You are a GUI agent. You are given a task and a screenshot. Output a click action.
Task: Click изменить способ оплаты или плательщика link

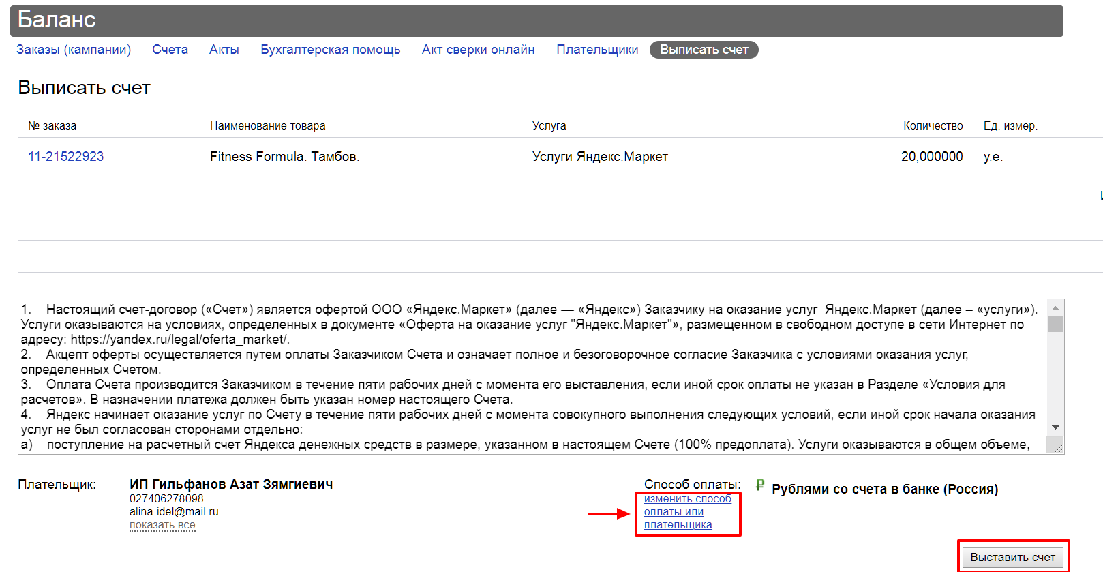point(687,512)
